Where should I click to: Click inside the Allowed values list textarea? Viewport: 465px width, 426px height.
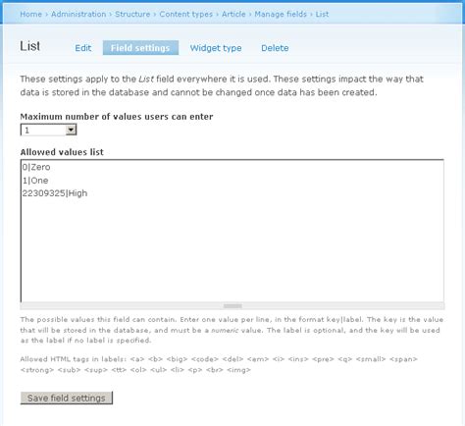click(x=232, y=231)
